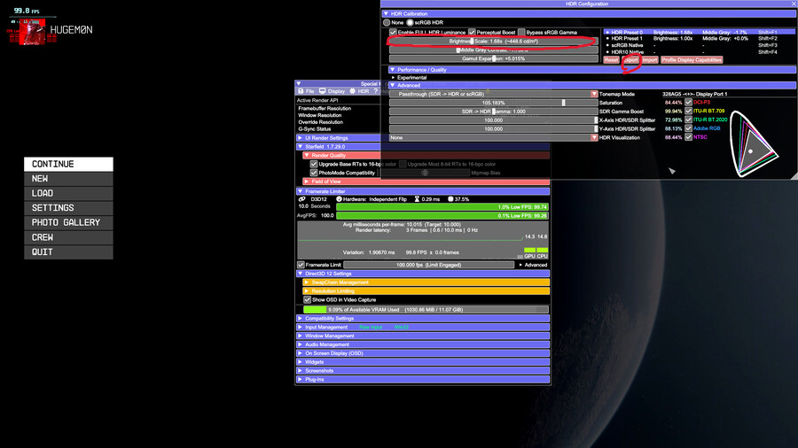Expand Resolution Limiting section

(426, 291)
